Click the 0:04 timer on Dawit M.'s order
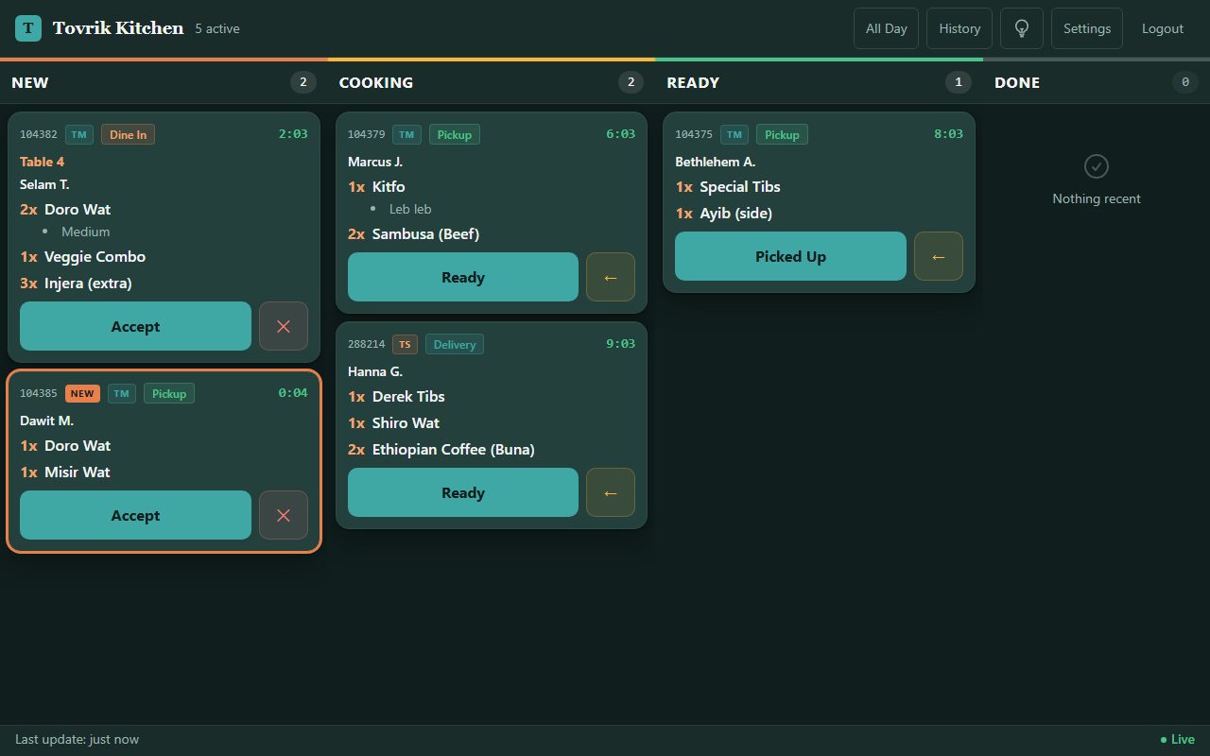The width and height of the screenshot is (1210, 756). click(x=293, y=393)
